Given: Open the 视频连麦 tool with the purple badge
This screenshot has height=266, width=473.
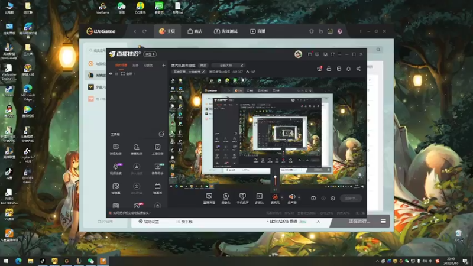Looking at the screenshot, I should pyautogui.click(x=116, y=169).
